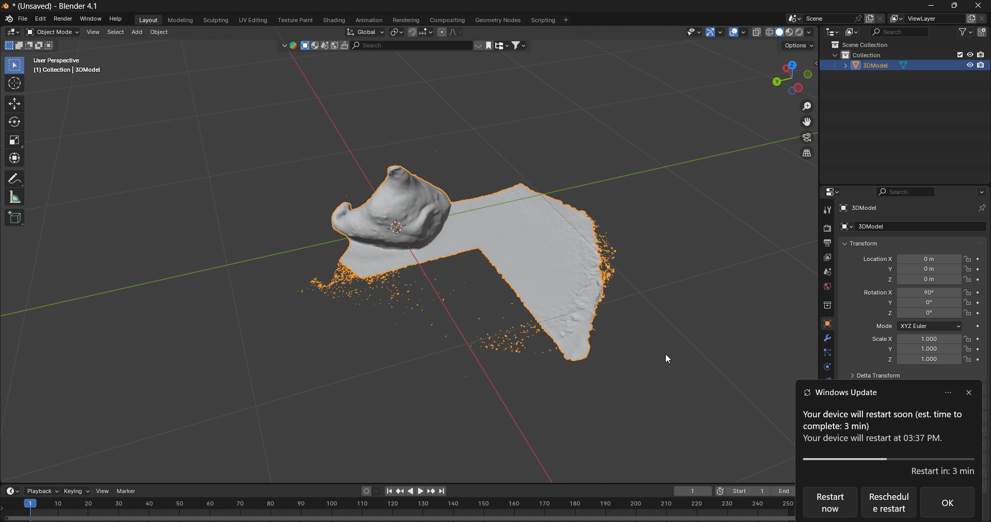Image resolution: width=991 pixels, height=522 pixels.
Task: Collapse the Collection tree item
Action: click(835, 55)
